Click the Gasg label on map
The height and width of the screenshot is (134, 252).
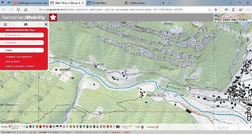(x=168, y=23)
